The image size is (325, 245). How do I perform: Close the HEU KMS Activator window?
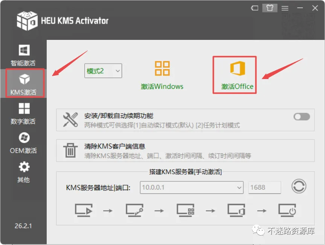pyautogui.click(x=315, y=8)
